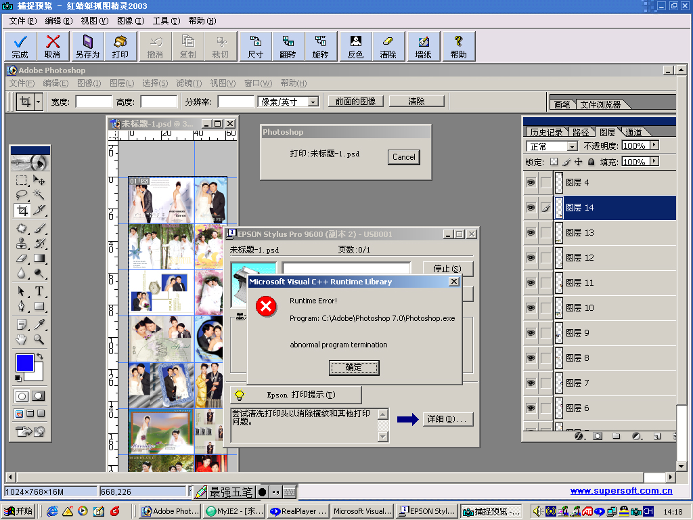
Task: Click the 尺寸 (Size) toolbar icon
Action: (x=255, y=46)
